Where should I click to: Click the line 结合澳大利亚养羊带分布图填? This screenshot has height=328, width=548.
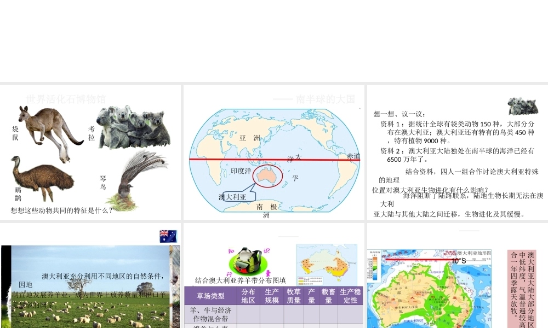(x=241, y=280)
